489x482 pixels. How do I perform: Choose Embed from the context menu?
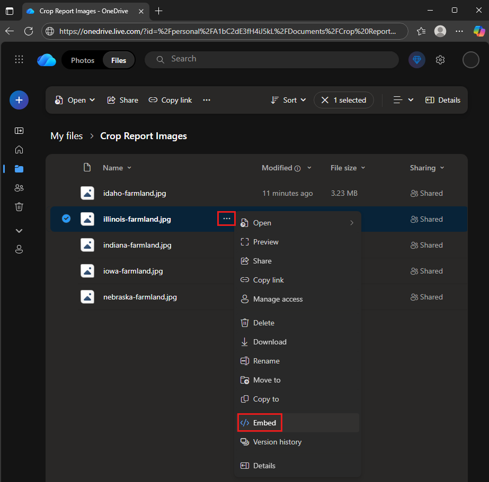(264, 423)
